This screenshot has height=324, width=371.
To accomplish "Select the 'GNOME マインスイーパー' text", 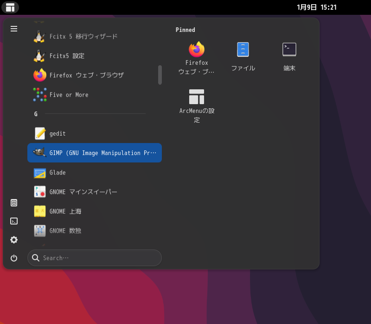I will 83,192.
